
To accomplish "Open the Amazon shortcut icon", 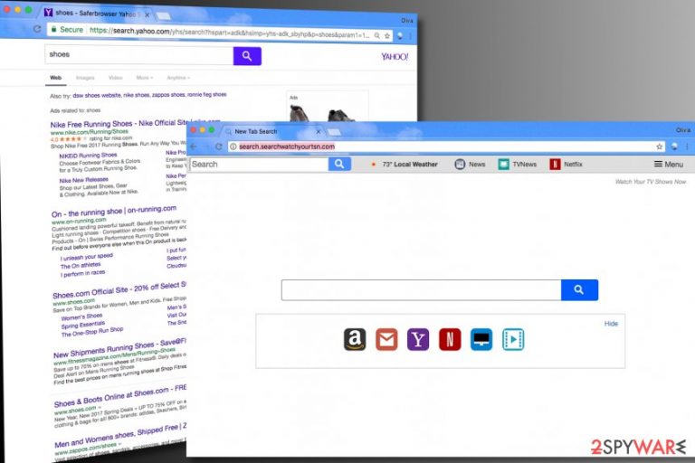I will (355, 340).
